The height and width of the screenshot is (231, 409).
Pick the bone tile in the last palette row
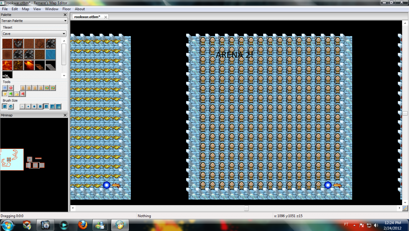7,75
